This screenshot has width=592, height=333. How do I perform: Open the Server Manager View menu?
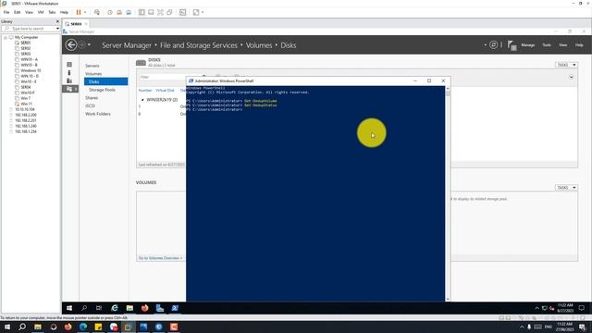tap(563, 45)
